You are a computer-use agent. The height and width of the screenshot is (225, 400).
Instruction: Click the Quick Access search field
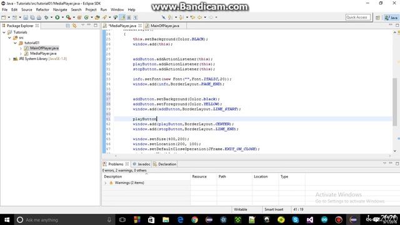point(357,17)
